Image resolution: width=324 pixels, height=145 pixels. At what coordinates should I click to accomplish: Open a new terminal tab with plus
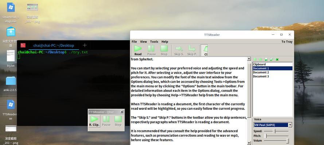point(85,45)
